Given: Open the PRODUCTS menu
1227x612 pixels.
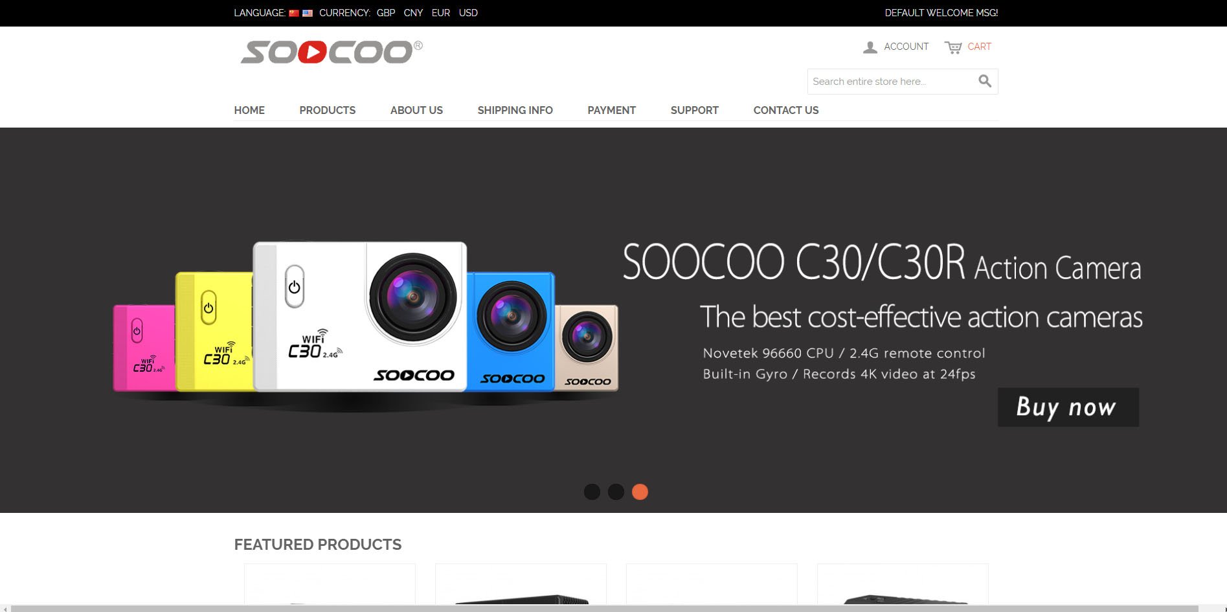Looking at the screenshot, I should 328,110.
